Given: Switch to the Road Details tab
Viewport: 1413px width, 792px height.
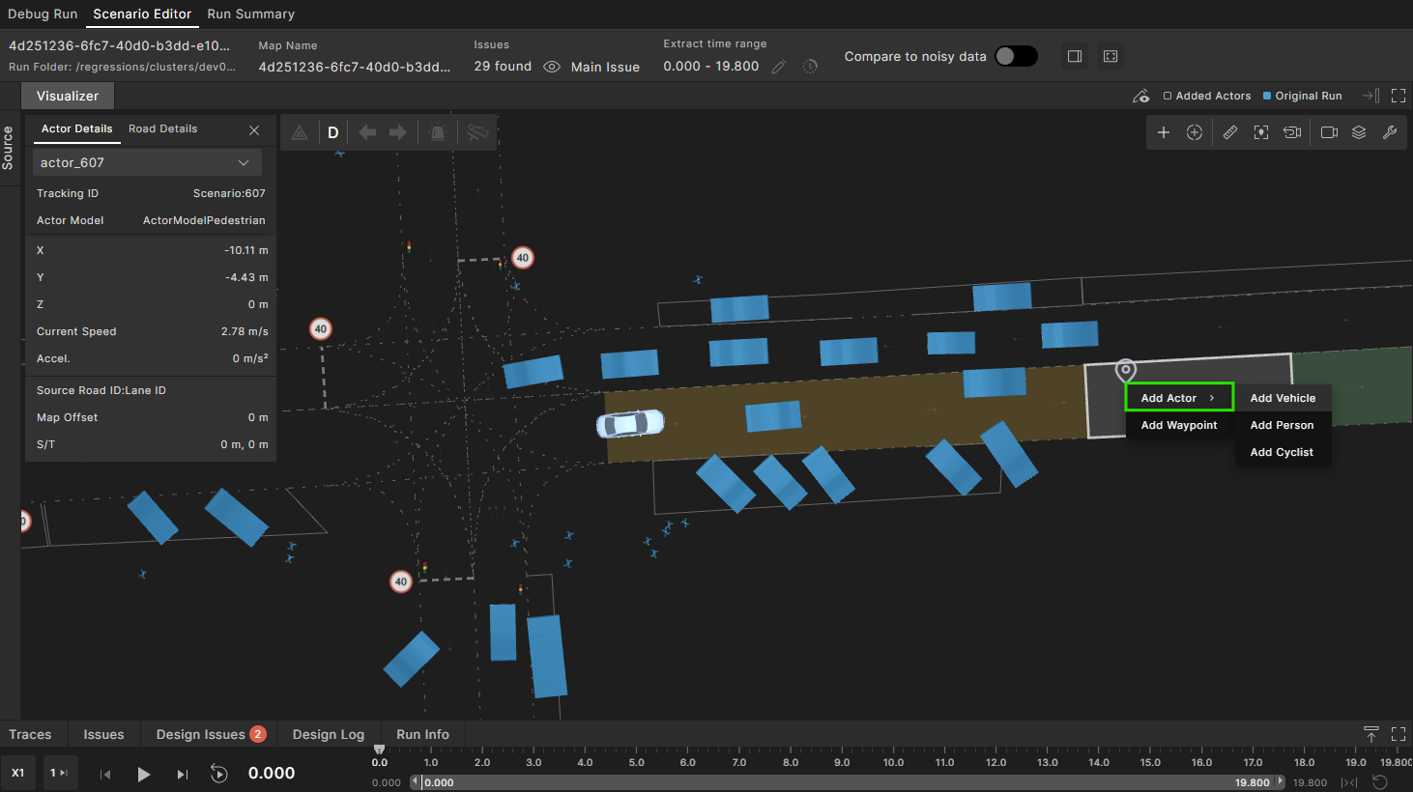Looking at the screenshot, I should tap(162, 128).
